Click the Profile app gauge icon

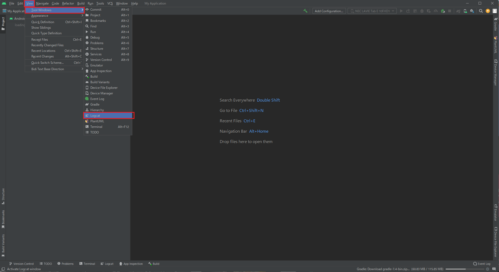click(x=436, y=11)
